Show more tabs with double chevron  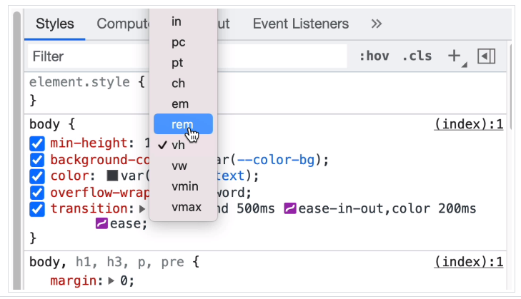coord(377,24)
